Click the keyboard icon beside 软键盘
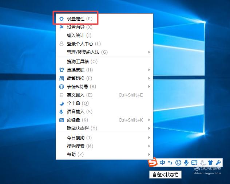230x184 pixels. pyautogui.click(x=62, y=120)
